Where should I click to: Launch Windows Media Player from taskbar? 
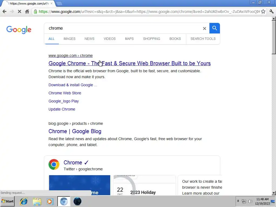pyautogui.click(x=50, y=201)
